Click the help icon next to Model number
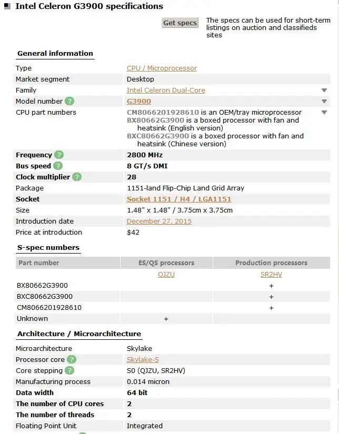Viewport: 339px width, 434px height. point(69,101)
